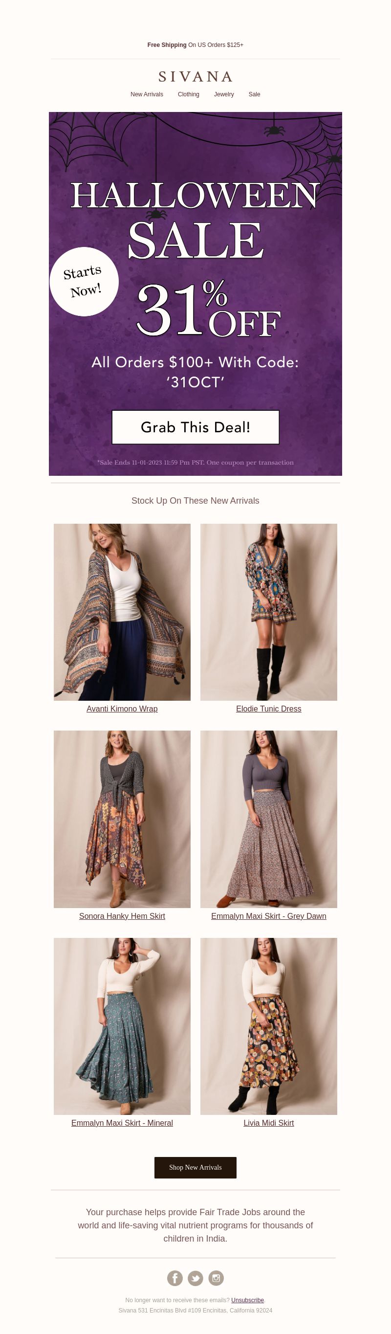This screenshot has width=391, height=1334.
Task: Open the New Arrivals menu link
Action: [147, 94]
